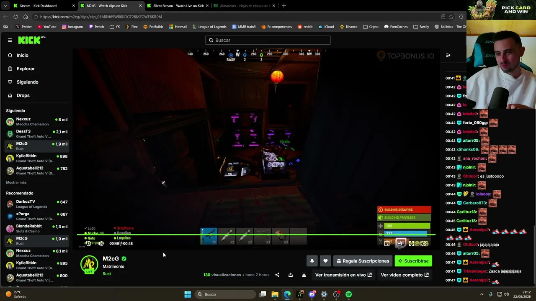Open the Kick sidebar hamburger menu
Image resolution: width=536 pixels, height=301 pixels.
point(10,40)
